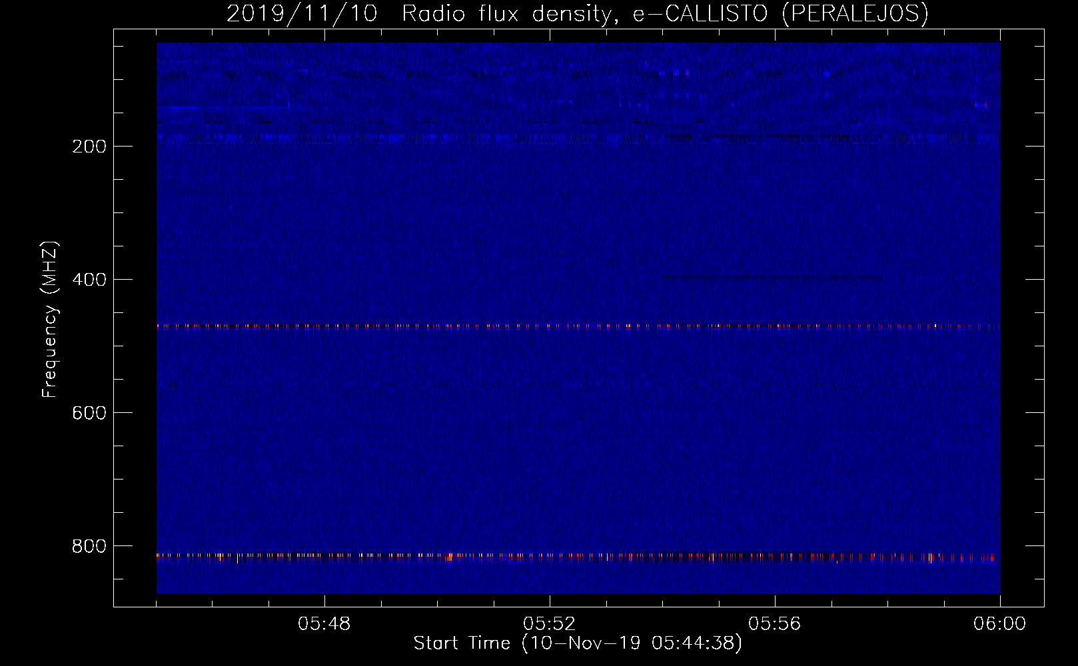Image resolution: width=1078 pixels, height=666 pixels.
Task: Click the bright interference band near 815 MHz
Action: 578,557
